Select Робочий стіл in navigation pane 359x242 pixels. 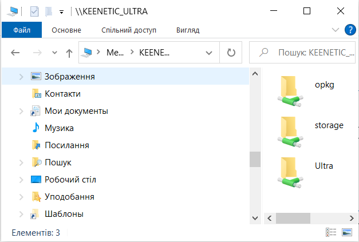pyautogui.click(x=70, y=180)
